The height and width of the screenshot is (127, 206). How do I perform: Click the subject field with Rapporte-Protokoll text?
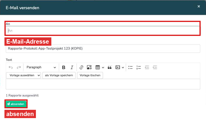[x=103, y=49]
